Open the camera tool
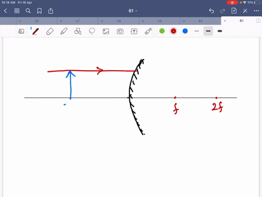Image resolution: width=262 pixels, height=197 pixels. click(120, 31)
